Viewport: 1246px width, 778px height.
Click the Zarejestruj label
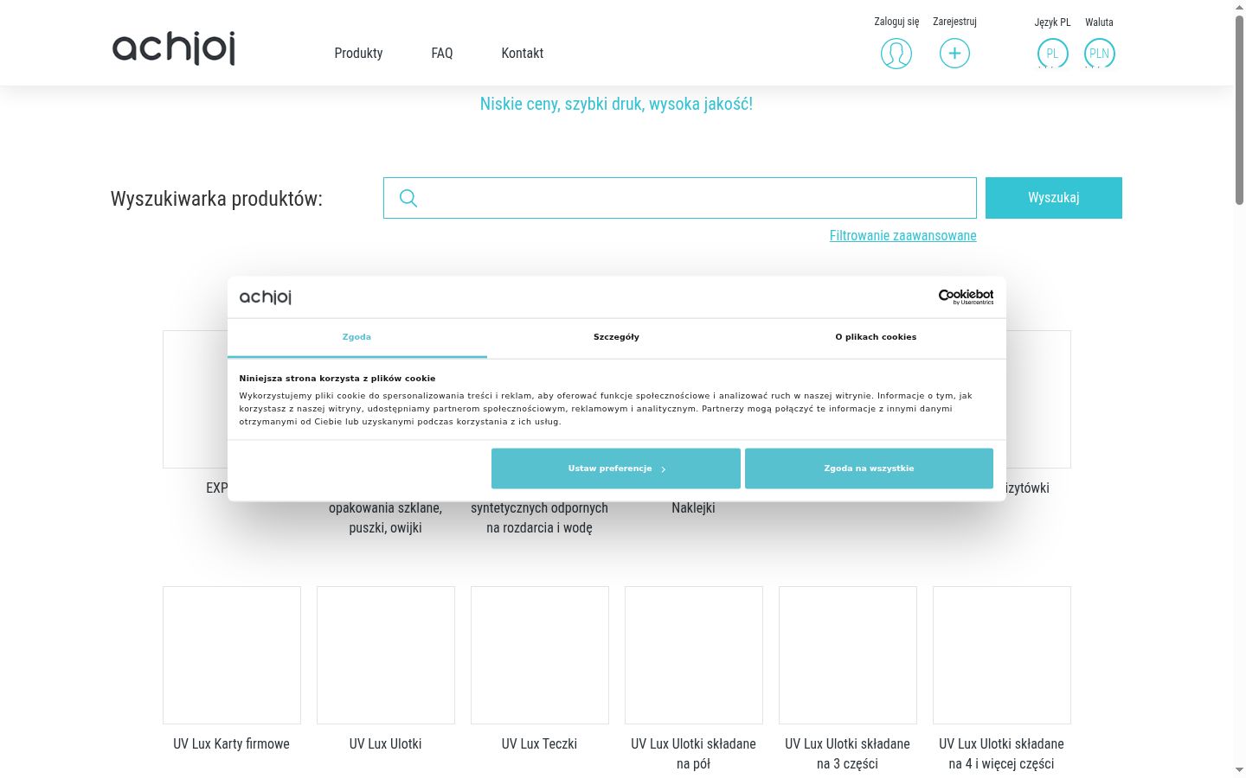(x=954, y=22)
